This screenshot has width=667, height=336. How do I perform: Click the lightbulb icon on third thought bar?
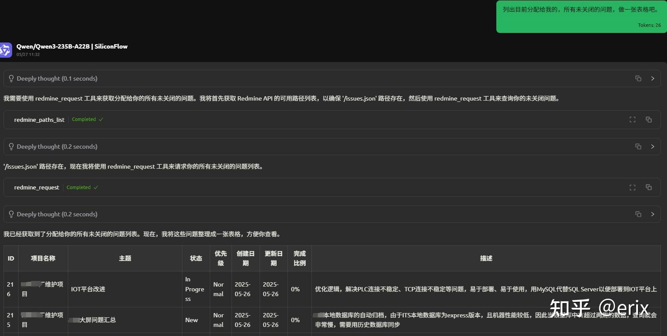point(11,214)
